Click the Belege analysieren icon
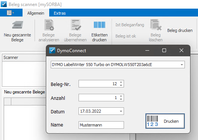Viewport: 198px width, 140px height. 49,25
